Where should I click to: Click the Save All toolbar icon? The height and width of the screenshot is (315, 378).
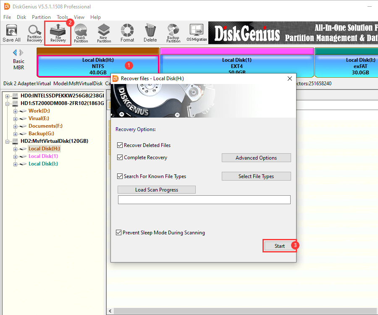(11, 33)
